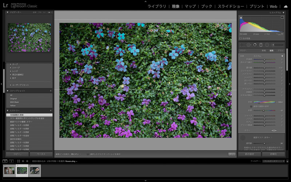This screenshot has height=182, width=291.
Task: Collapse effect sliders with white triangle
Action: pos(282,56)
